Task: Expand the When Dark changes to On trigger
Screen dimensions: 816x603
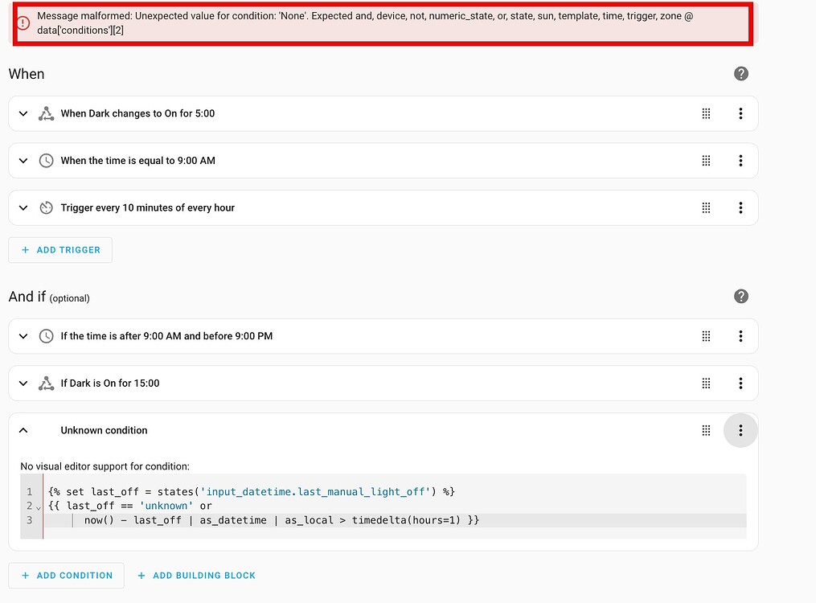Action: click(x=23, y=114)
